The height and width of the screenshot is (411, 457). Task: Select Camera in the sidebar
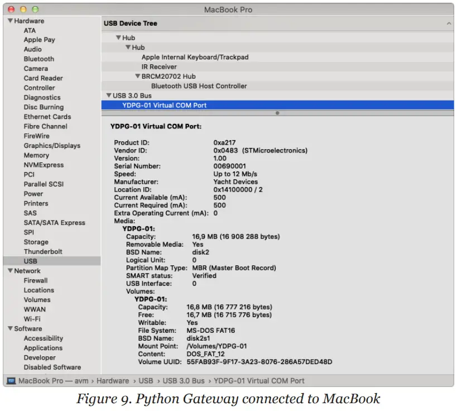coord(36,69)
